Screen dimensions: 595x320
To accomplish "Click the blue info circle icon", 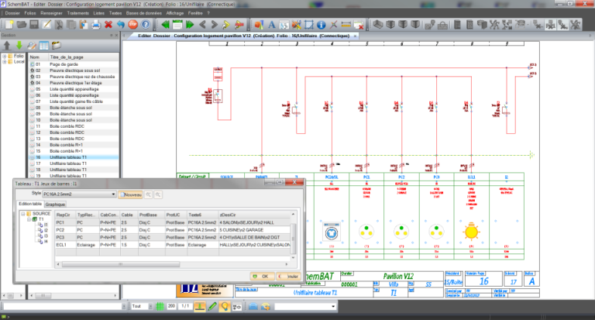I will tap(321, 25).
